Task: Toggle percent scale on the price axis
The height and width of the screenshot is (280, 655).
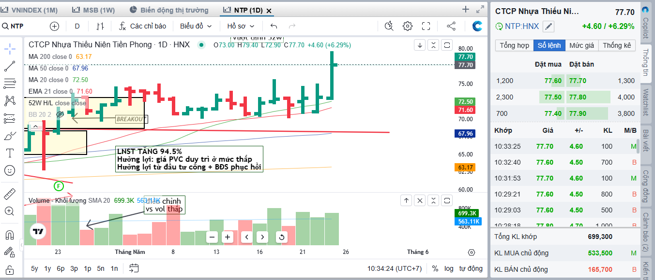Action: click(x=435, y=268)
